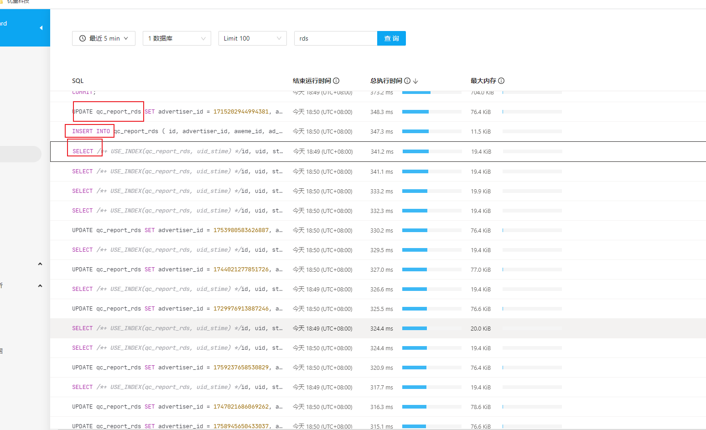The image size is (706, 430).
Task: Select the SELECT row taking 341.2 ms
Action: [x=378, y=151]
